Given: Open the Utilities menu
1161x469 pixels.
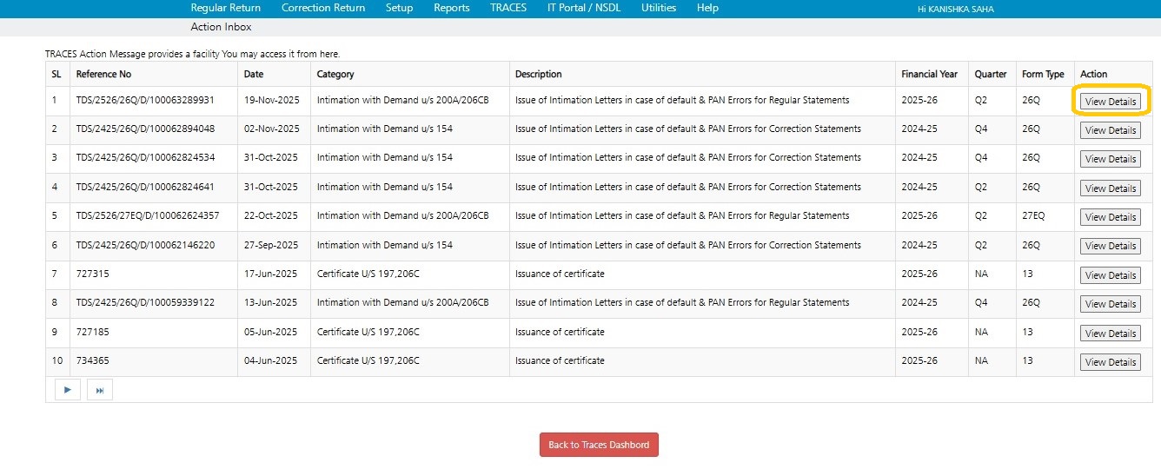Looking at the screenshot, I should pos(658,8).
